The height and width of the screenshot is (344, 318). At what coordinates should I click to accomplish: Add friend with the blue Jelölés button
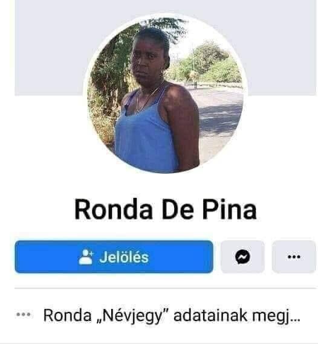pyautogui.click(x=114, y=256)
